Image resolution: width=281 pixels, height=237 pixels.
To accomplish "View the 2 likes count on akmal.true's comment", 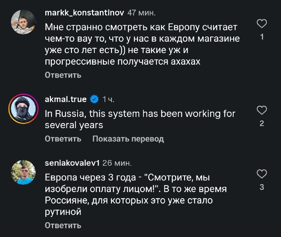I will click(262, 124).
